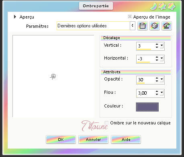Randomize parameters with the dice icon

[x=155, y=26]
